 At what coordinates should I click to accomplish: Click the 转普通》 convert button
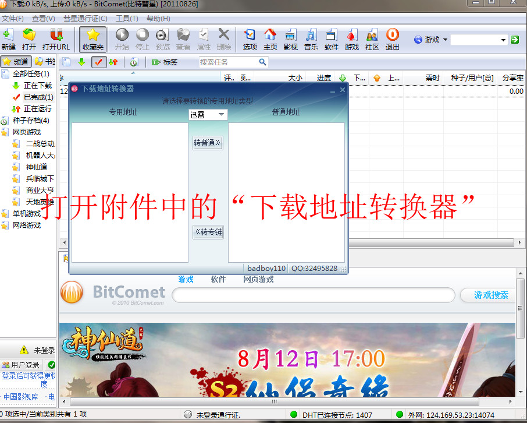(208, 143)
